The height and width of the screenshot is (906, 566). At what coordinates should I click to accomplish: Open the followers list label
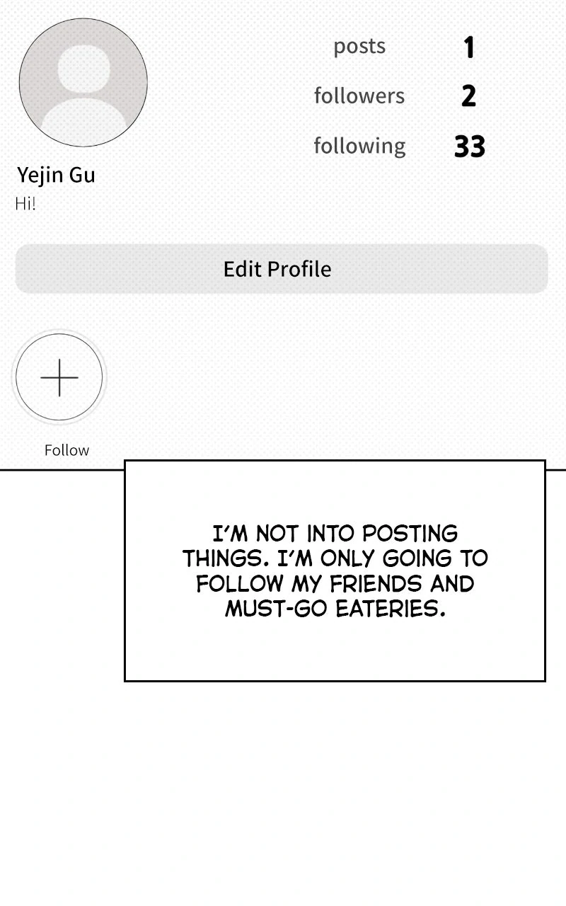point(359,96)
